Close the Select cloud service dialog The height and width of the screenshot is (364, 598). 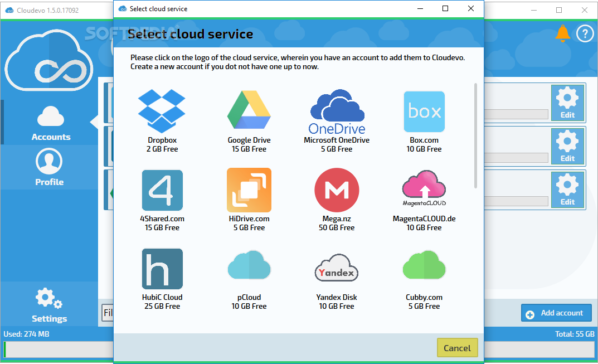tap(471, 8)
